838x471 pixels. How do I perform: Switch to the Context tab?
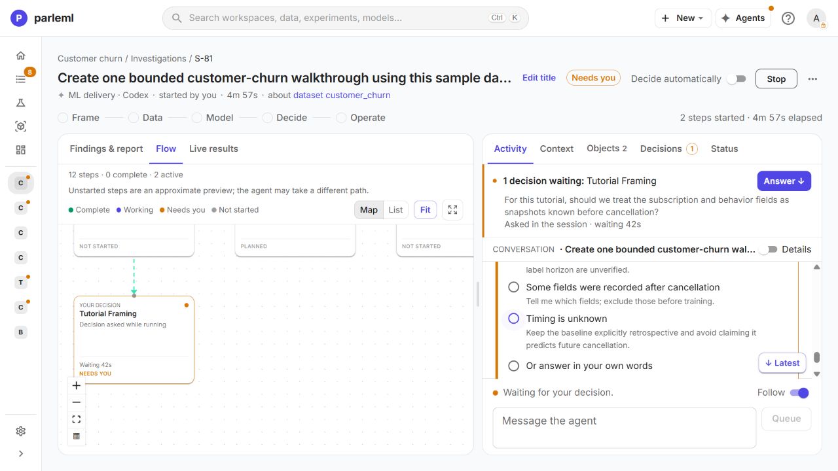coord(556,148)
